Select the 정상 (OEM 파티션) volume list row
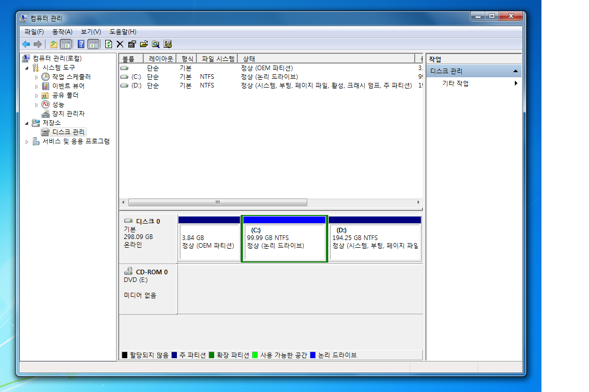589x392 pixels. click(271, 68)
